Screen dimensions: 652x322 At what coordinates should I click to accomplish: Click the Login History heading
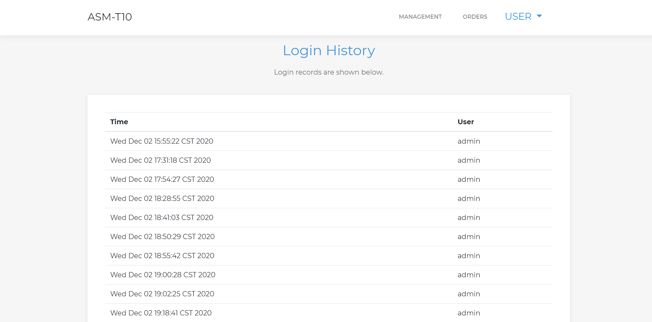329,51
